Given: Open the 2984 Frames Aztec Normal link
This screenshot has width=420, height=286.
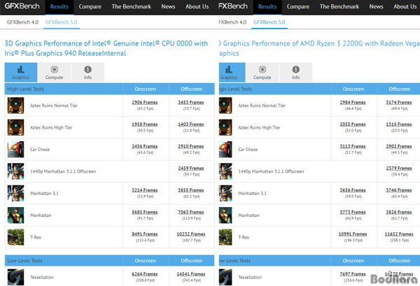Looking at the screenshot, I should point(353,103).
